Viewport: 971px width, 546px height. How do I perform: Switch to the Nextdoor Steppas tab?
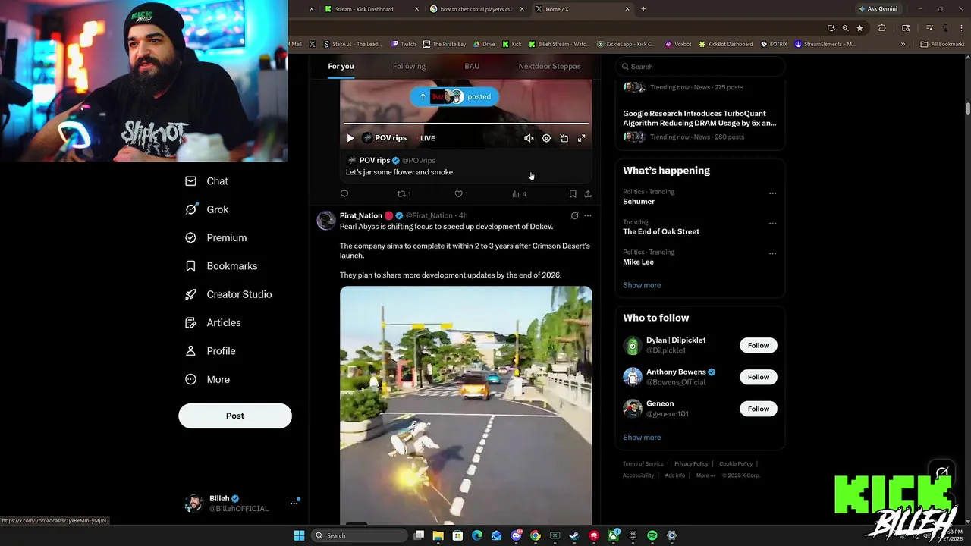pos(549,66)
